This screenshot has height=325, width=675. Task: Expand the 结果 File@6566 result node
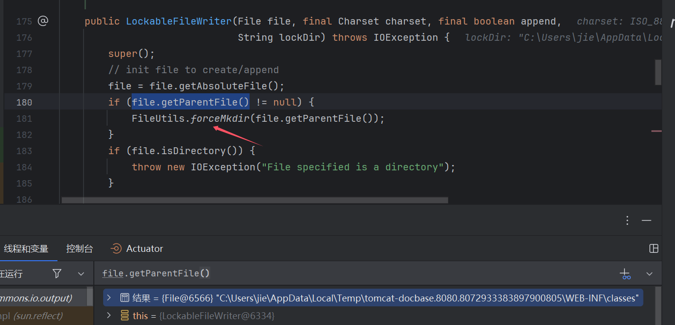click(x=109, y=298)
